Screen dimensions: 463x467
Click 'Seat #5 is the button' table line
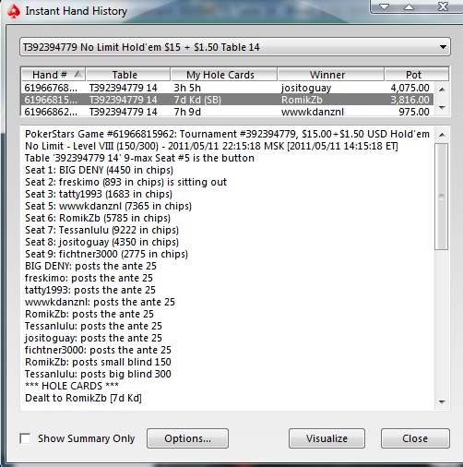(x=139, y=158)
